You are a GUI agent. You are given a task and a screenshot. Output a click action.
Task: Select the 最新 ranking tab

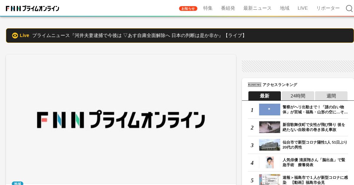coord(265,96)
